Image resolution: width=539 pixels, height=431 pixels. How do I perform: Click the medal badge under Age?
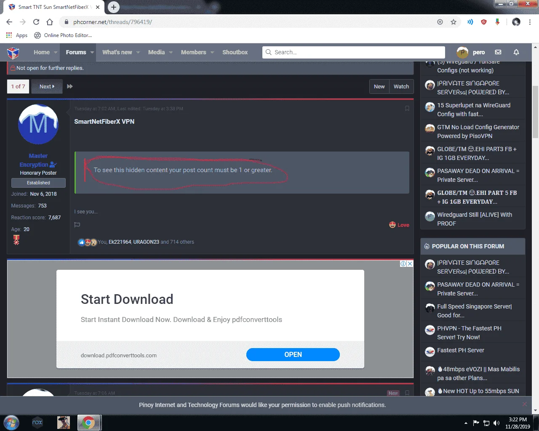click(x=16, y=240)
